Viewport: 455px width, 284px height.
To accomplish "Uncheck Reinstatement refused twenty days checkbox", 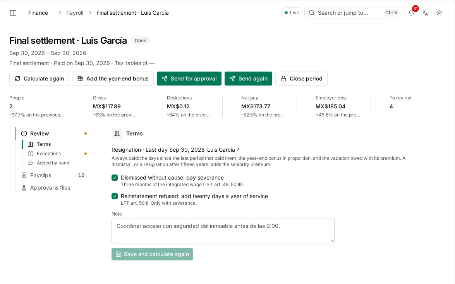I will [115, 196].
